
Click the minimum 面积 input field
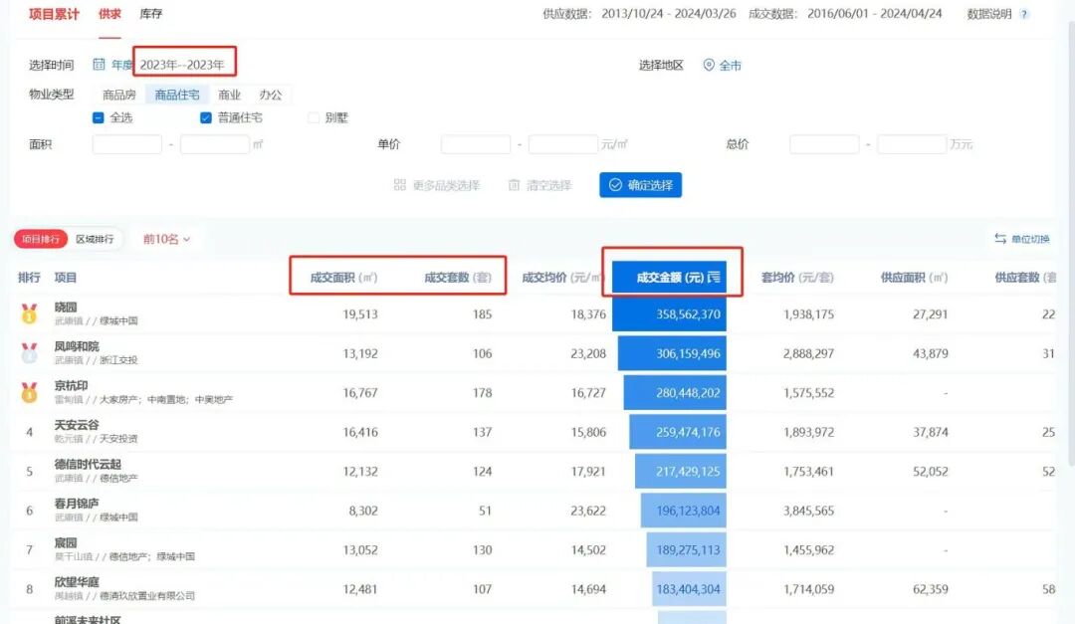(x=126, y=144)
